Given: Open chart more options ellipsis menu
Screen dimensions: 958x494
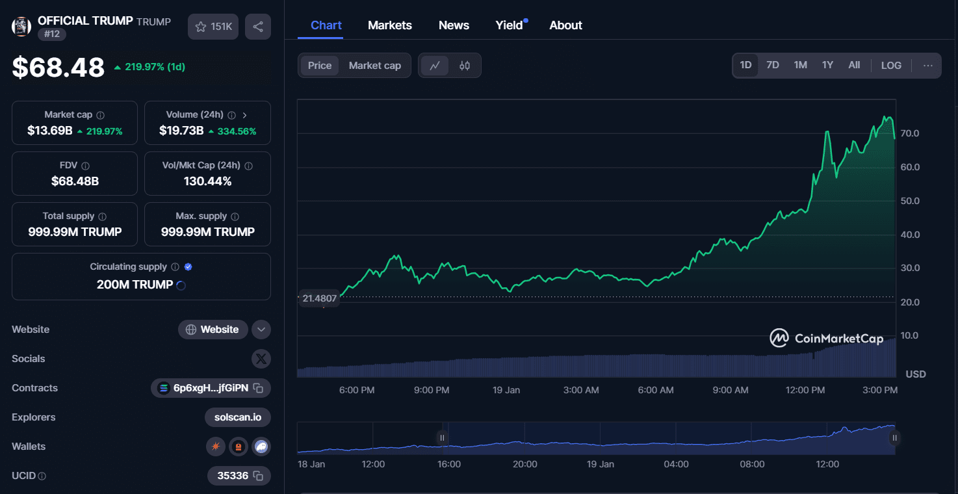Looking at the screenshot, I should coord(928,66).
